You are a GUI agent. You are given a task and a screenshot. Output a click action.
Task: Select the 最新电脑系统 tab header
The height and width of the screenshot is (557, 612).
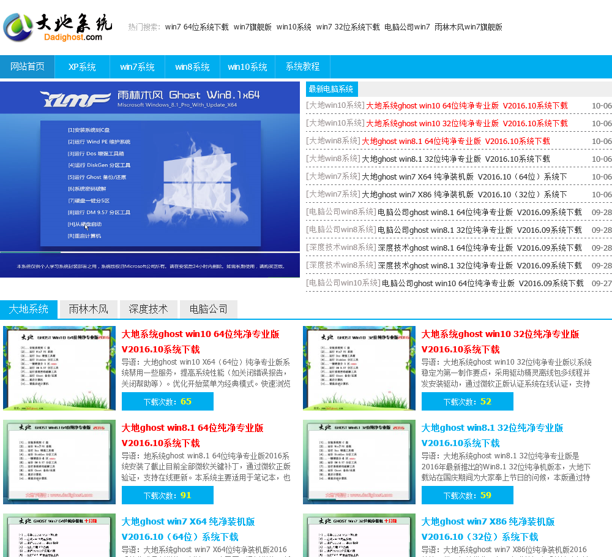click(x=331, y=89)
